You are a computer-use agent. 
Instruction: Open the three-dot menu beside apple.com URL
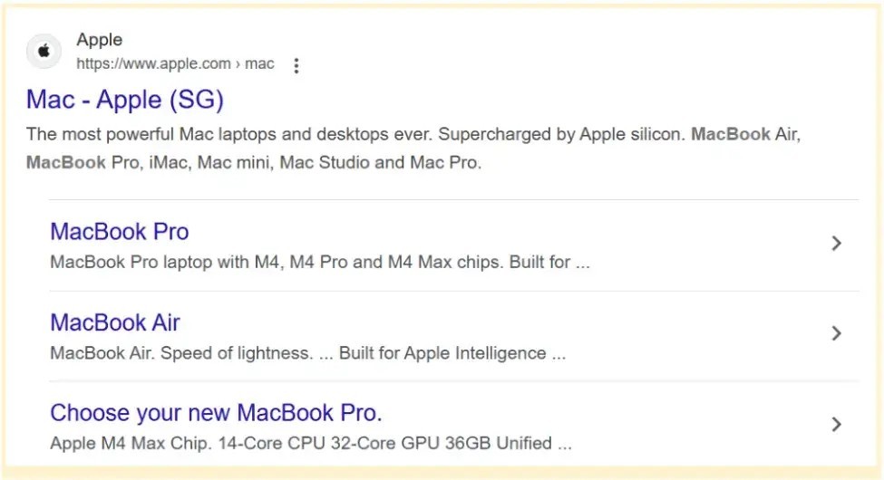296,65
